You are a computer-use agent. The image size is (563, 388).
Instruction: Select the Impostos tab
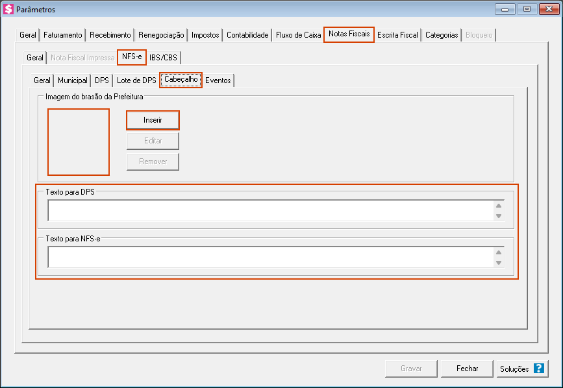pos(205,35)
